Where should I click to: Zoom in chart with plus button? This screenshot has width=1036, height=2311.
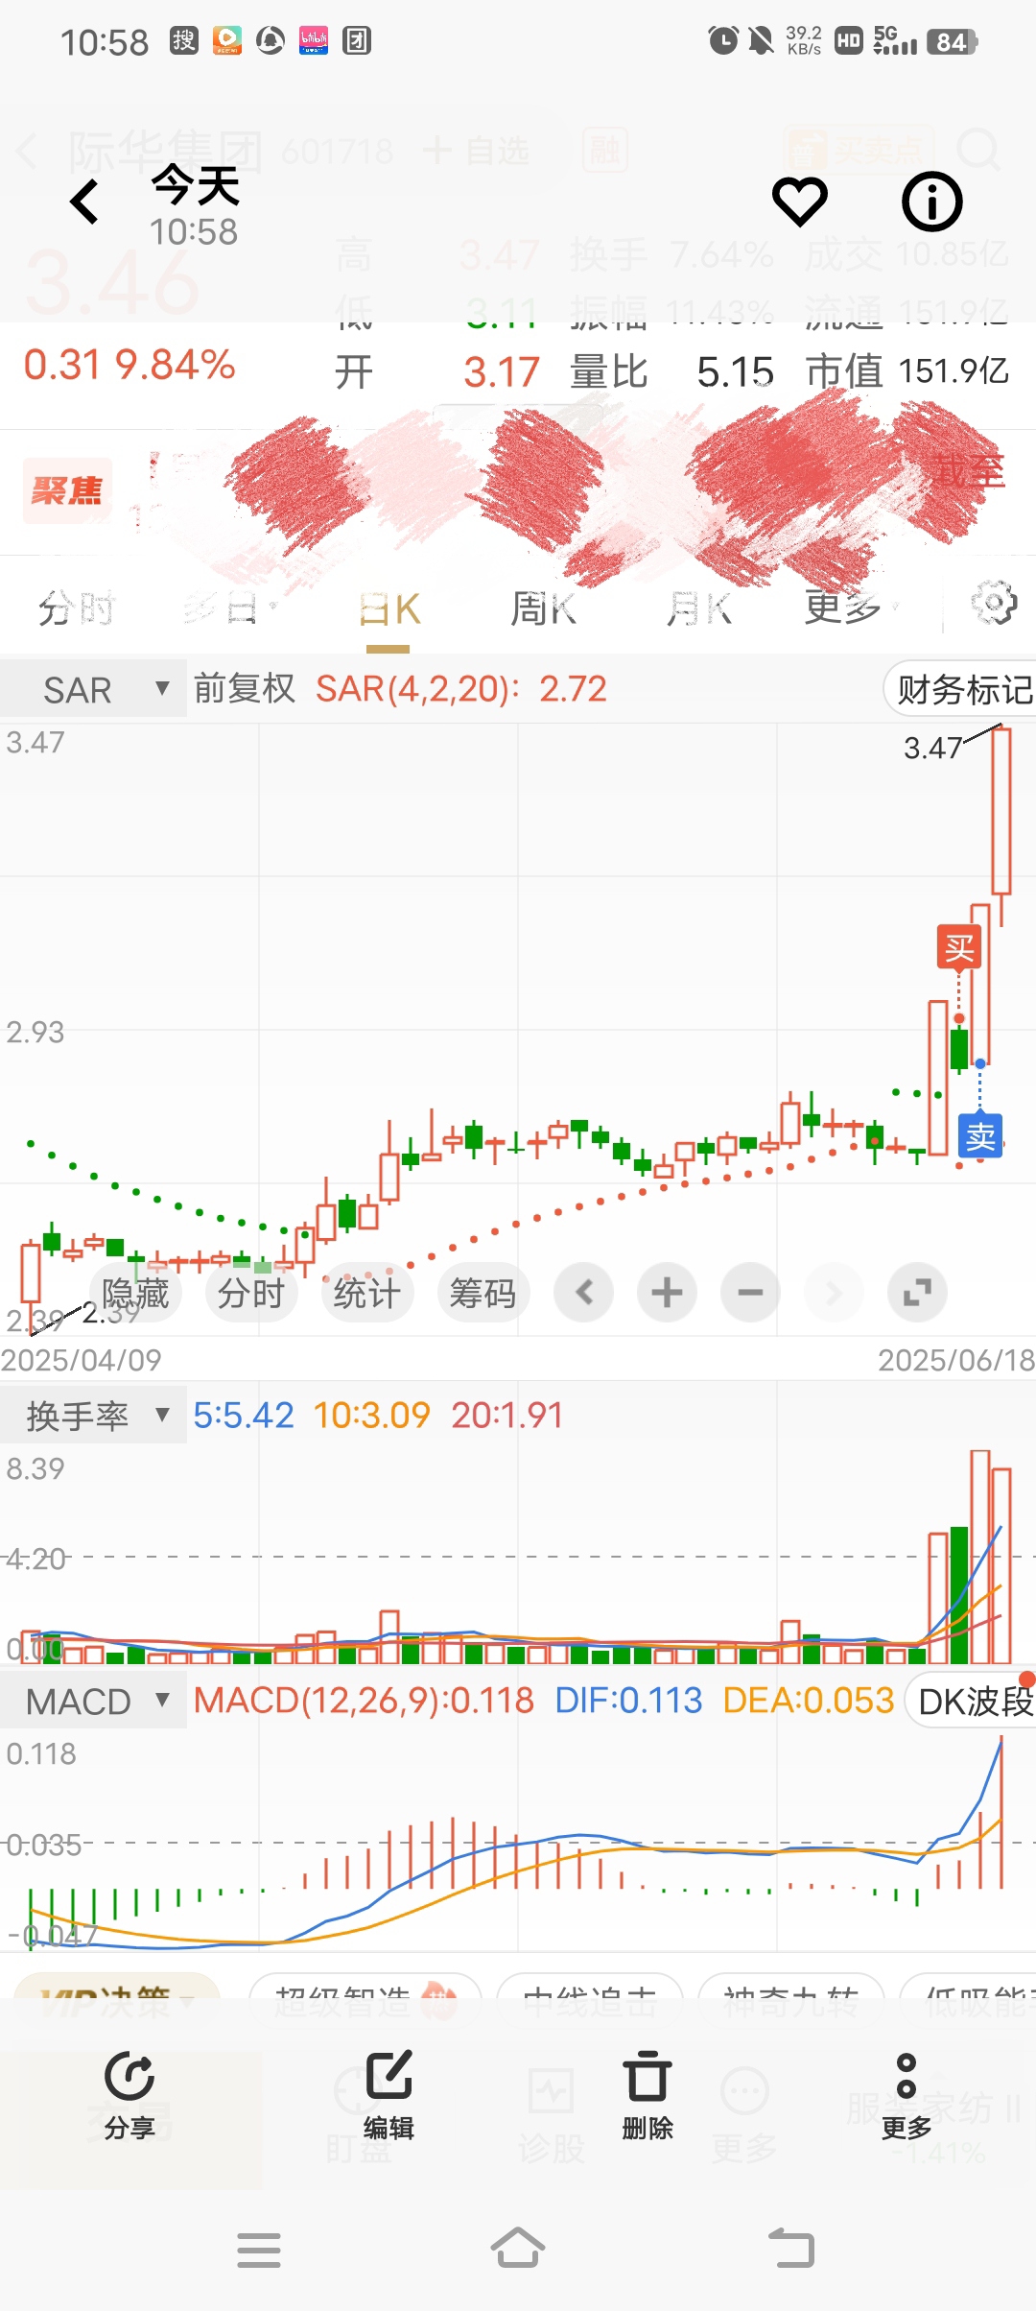(x=667, y=1292)
